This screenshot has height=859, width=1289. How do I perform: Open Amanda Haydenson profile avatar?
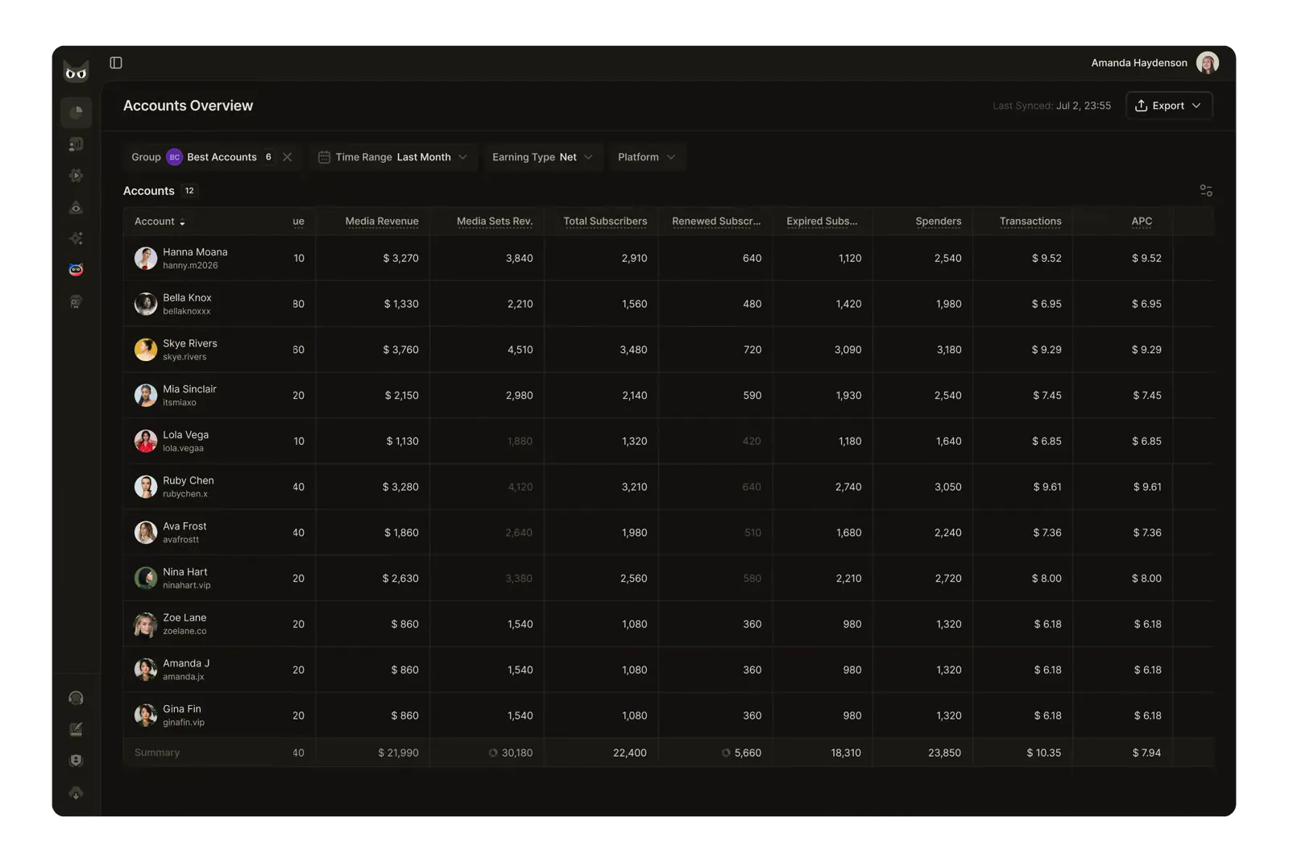click(x=1207, y=63)
